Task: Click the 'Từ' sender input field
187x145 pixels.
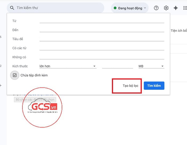Action: [x=102, y=21]
